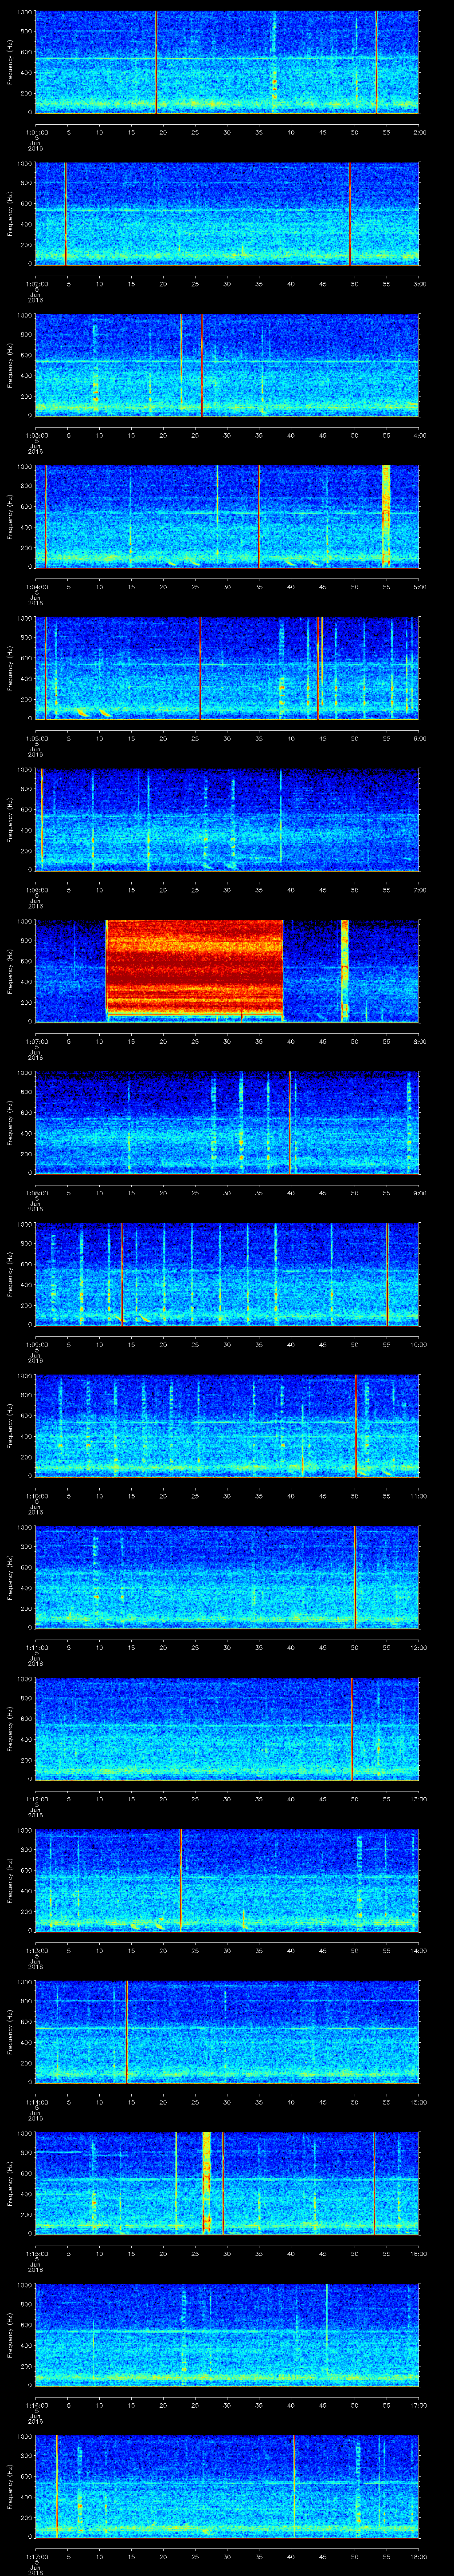454x2576 pixels.
Task: Click the yellow burst in the 1:04:00 spectrogram
Action: (x=386, y=516)
